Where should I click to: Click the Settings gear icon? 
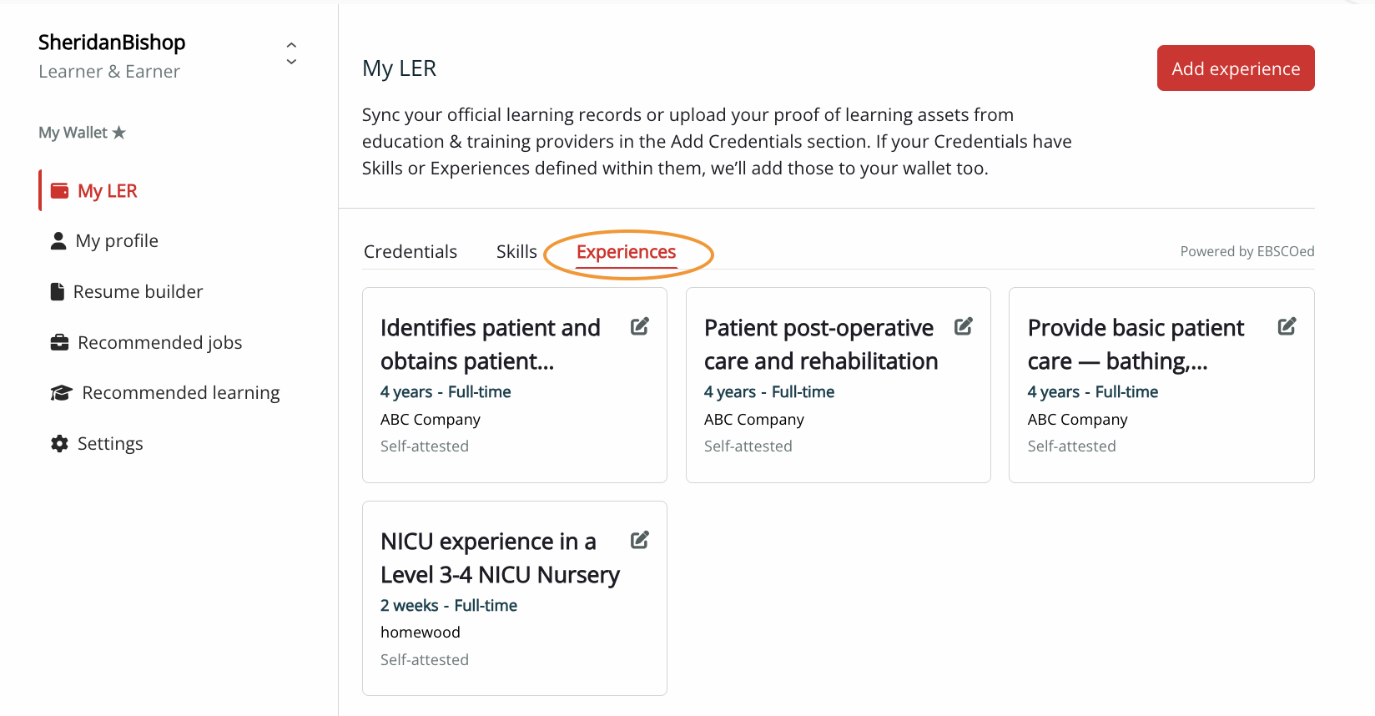point(59,444)
